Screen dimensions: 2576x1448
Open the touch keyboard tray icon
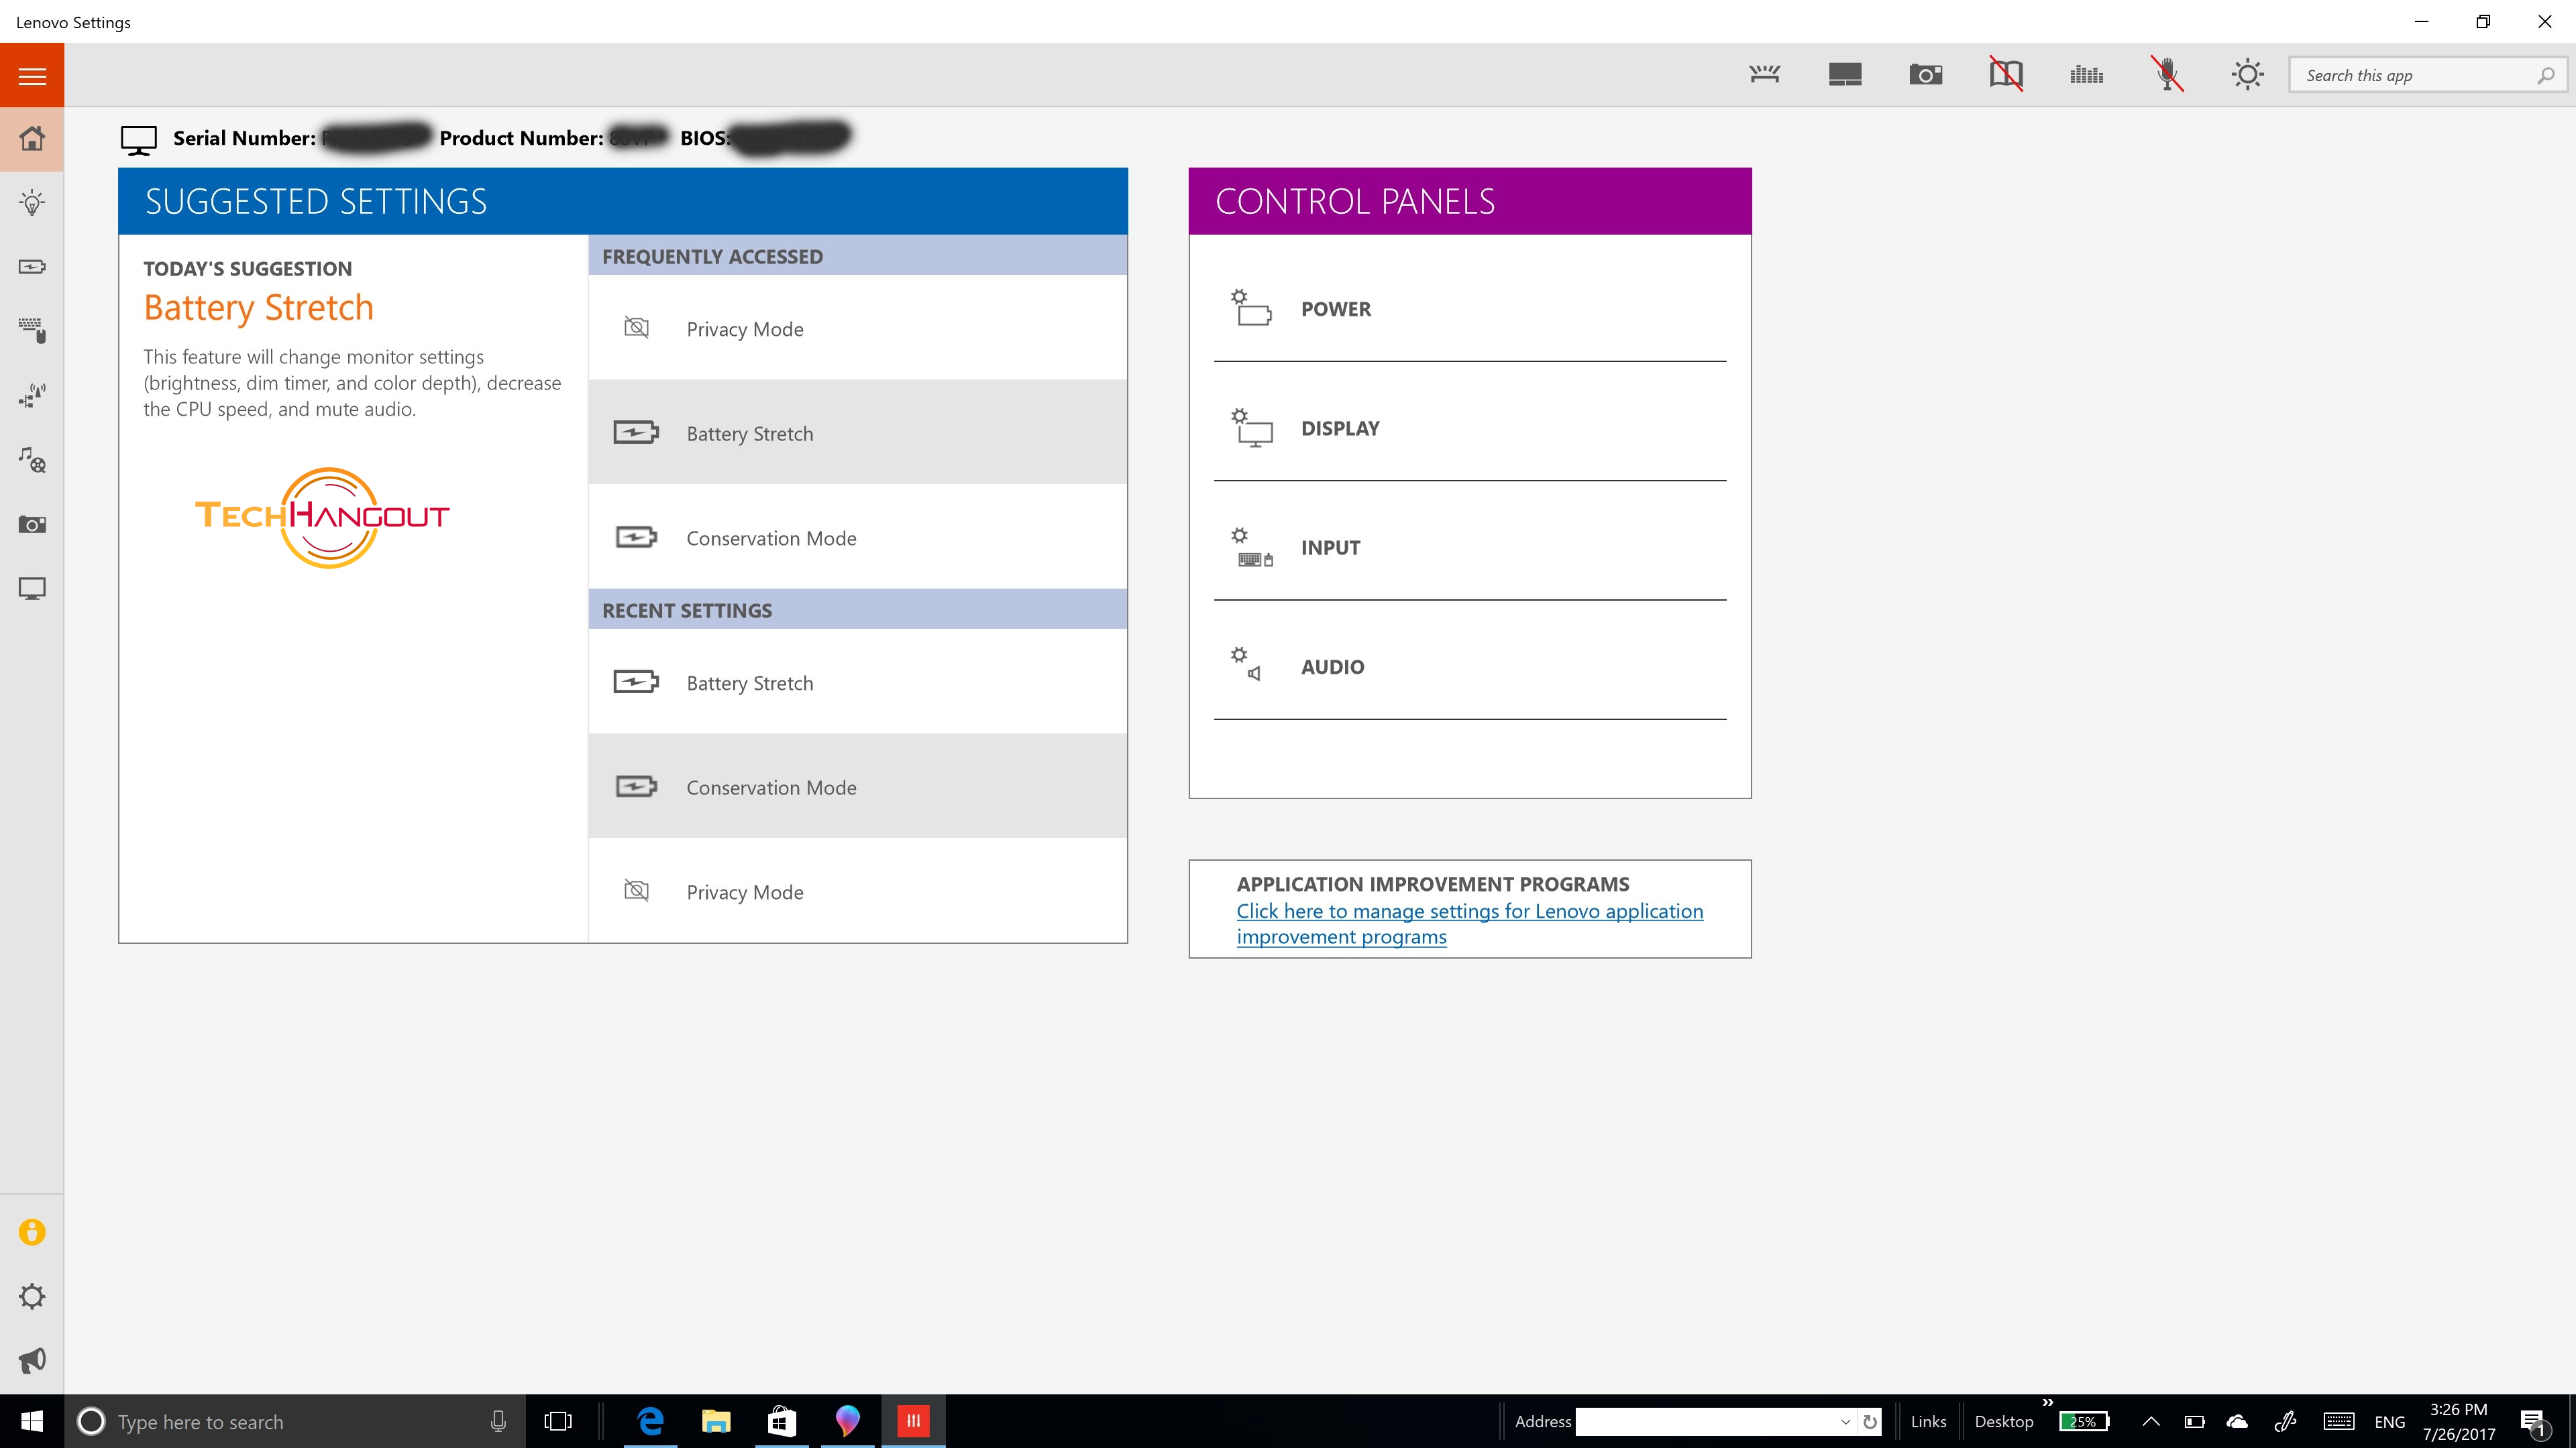point(2338,1421)
